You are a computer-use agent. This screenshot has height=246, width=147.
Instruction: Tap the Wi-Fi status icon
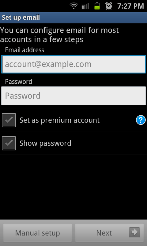tap(74, 6)
